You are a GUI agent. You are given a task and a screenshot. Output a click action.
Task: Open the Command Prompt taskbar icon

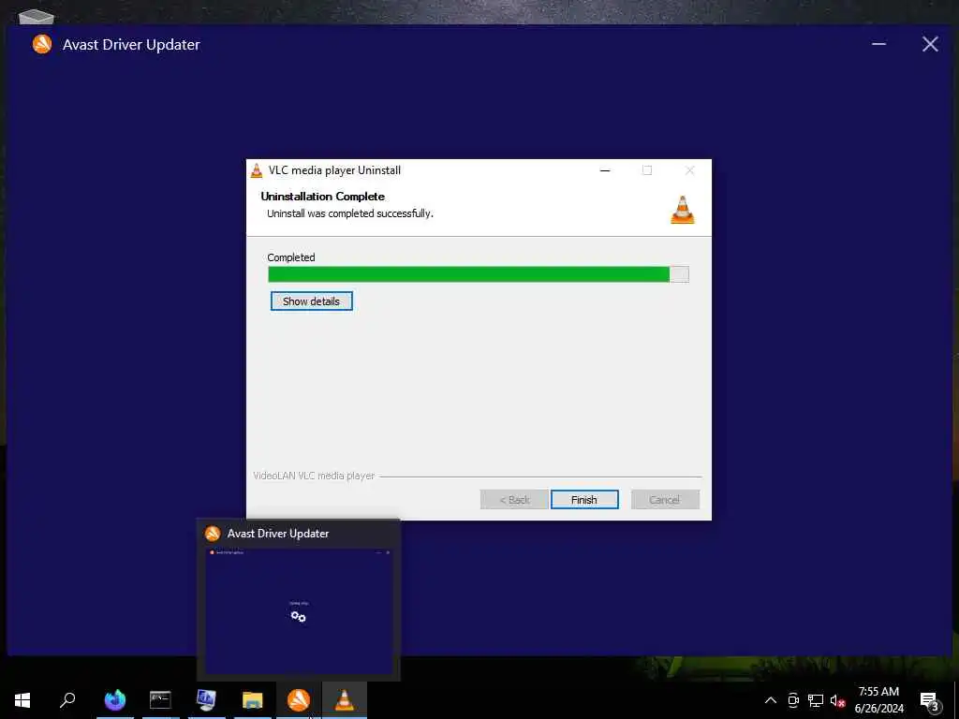coord(160,700)
